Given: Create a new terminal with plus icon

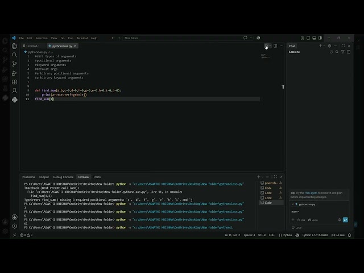Looking at the screenshot, I should pyautogui.click(x=258, y=177).
